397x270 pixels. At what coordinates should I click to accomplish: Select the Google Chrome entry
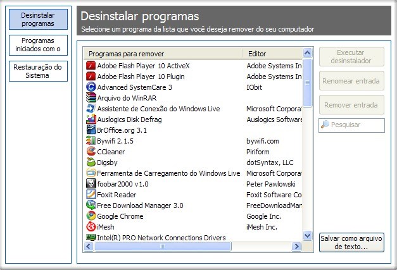(120, 216)
